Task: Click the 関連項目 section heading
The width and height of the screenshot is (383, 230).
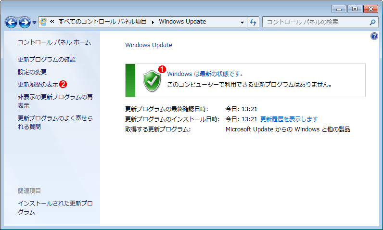Action: pos(29,191)
